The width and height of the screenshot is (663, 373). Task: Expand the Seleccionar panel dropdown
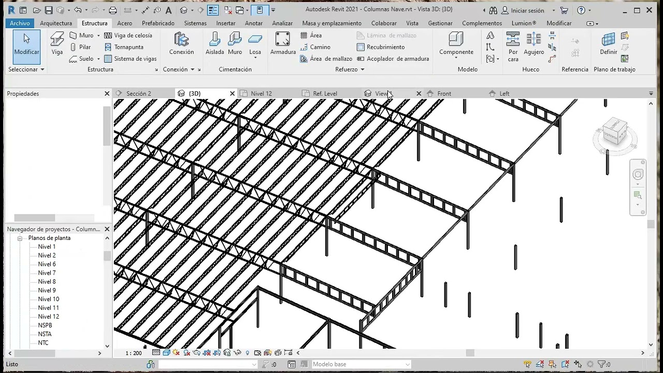[x=42, y=69]
